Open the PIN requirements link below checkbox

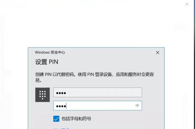tap(61, 128)
